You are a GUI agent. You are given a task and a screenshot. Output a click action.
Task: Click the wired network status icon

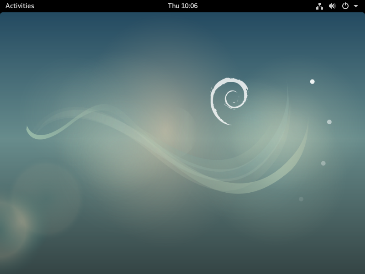(x=319, y=6)
